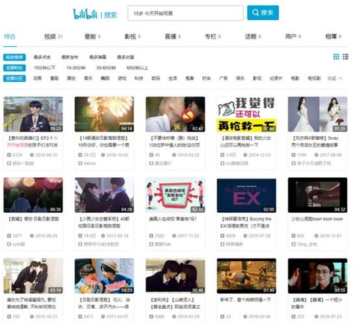This screenshot has height=323, width=357.
Task: Filter duration to 60分钟以上
Action: pos(137,68)
